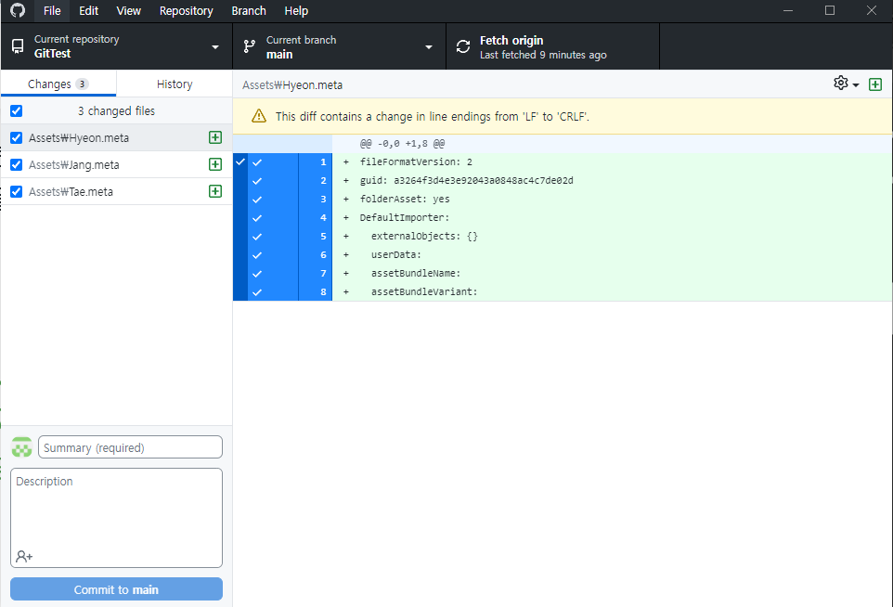Click 'Last fetched 9 minutes ago' text

coord(543,55)
